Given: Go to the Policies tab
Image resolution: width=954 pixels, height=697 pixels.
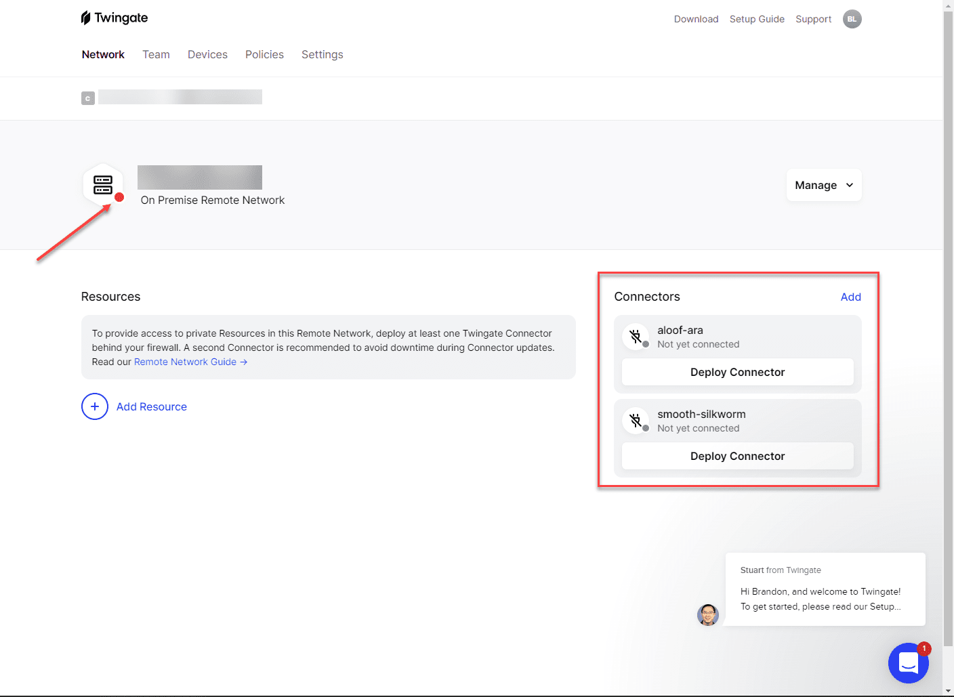Looking at the screenshot, I should click(x=264, y=54).
